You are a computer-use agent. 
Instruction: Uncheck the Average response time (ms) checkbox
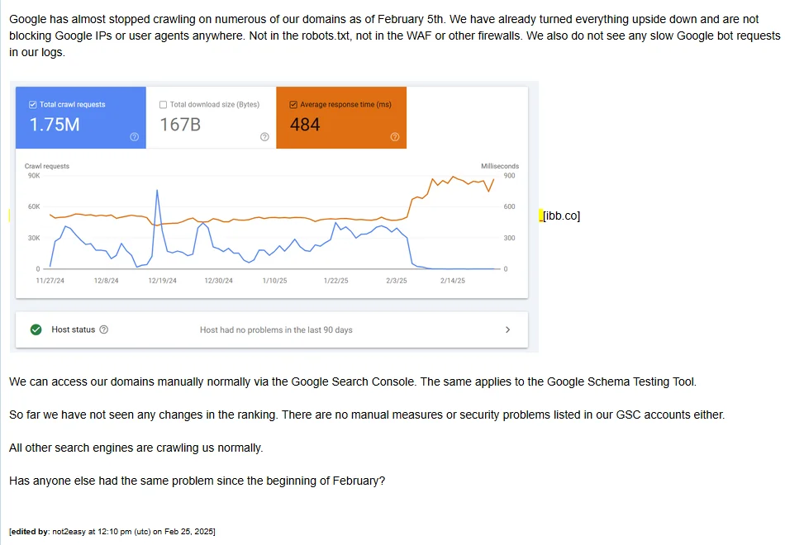click(293, 105)
